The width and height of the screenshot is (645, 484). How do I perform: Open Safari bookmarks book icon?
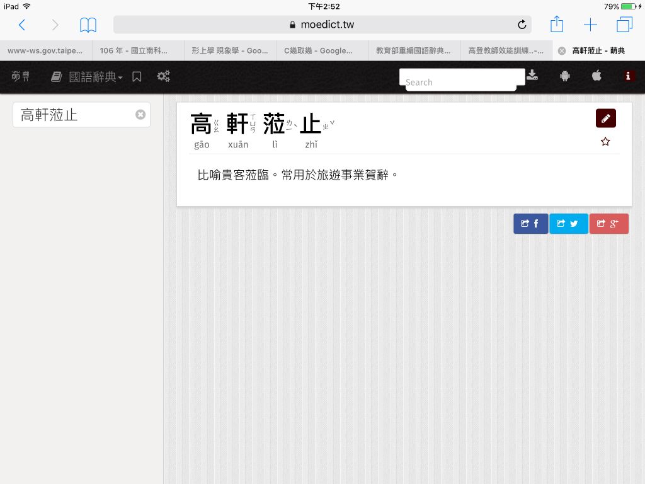(88, 25)
